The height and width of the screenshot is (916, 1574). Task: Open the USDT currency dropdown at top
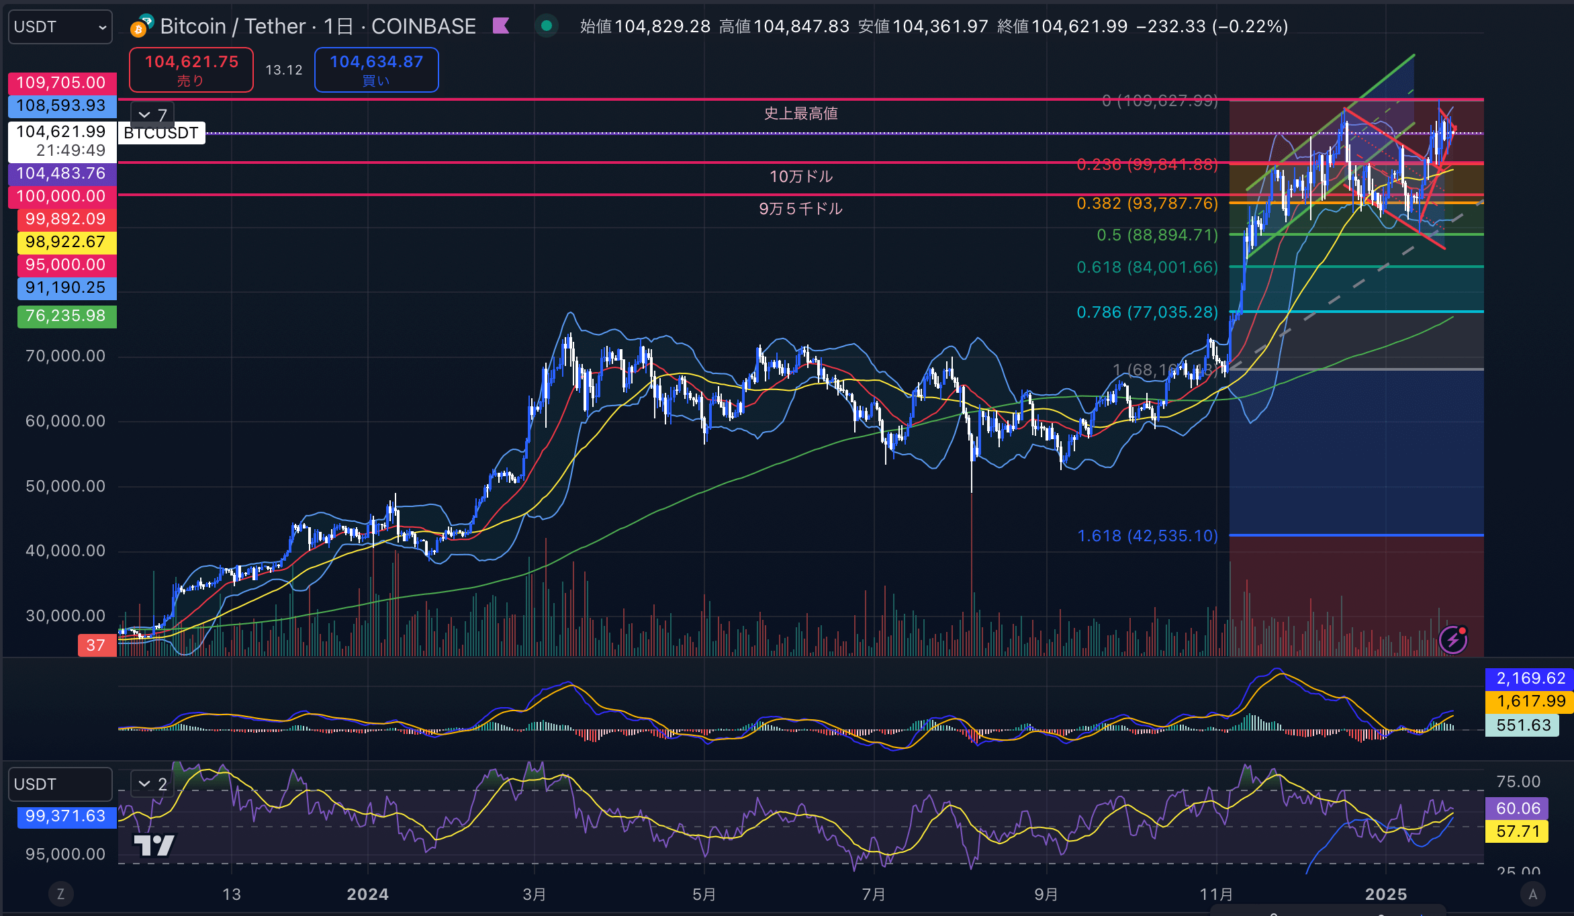[60, 27]
